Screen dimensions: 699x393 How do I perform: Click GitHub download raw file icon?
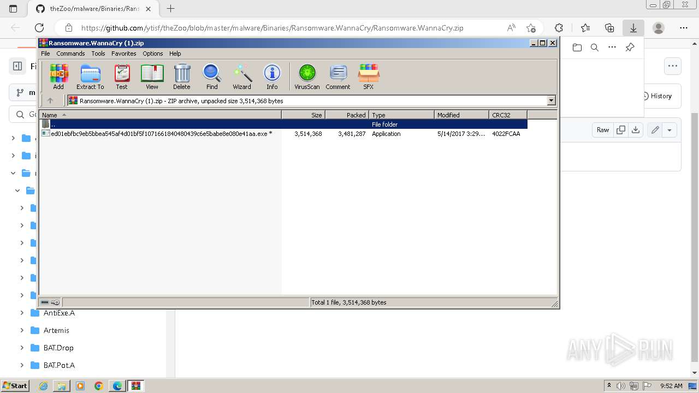(636, 130)
